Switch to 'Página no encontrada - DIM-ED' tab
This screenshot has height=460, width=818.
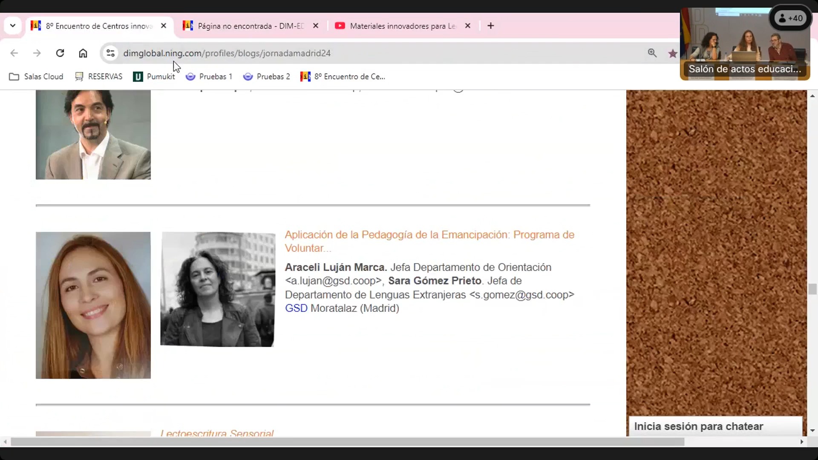[x=251, y=26]
